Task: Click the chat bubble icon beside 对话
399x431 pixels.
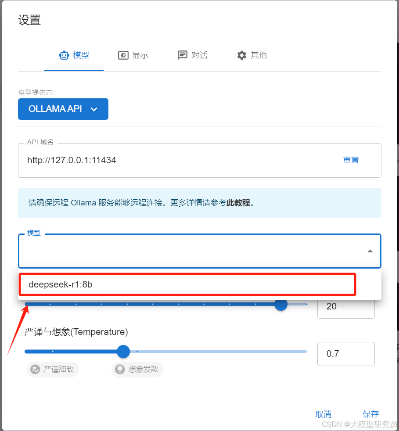Action: click(x=182, y=55)
